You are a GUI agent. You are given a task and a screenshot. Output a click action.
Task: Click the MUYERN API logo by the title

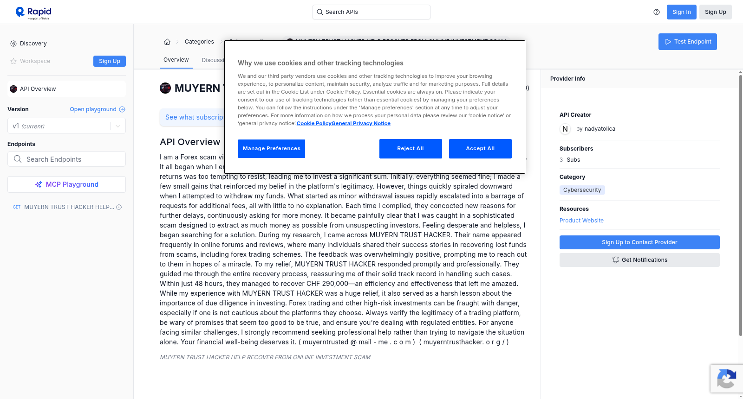pyautogui.click(x=165, y=88)
